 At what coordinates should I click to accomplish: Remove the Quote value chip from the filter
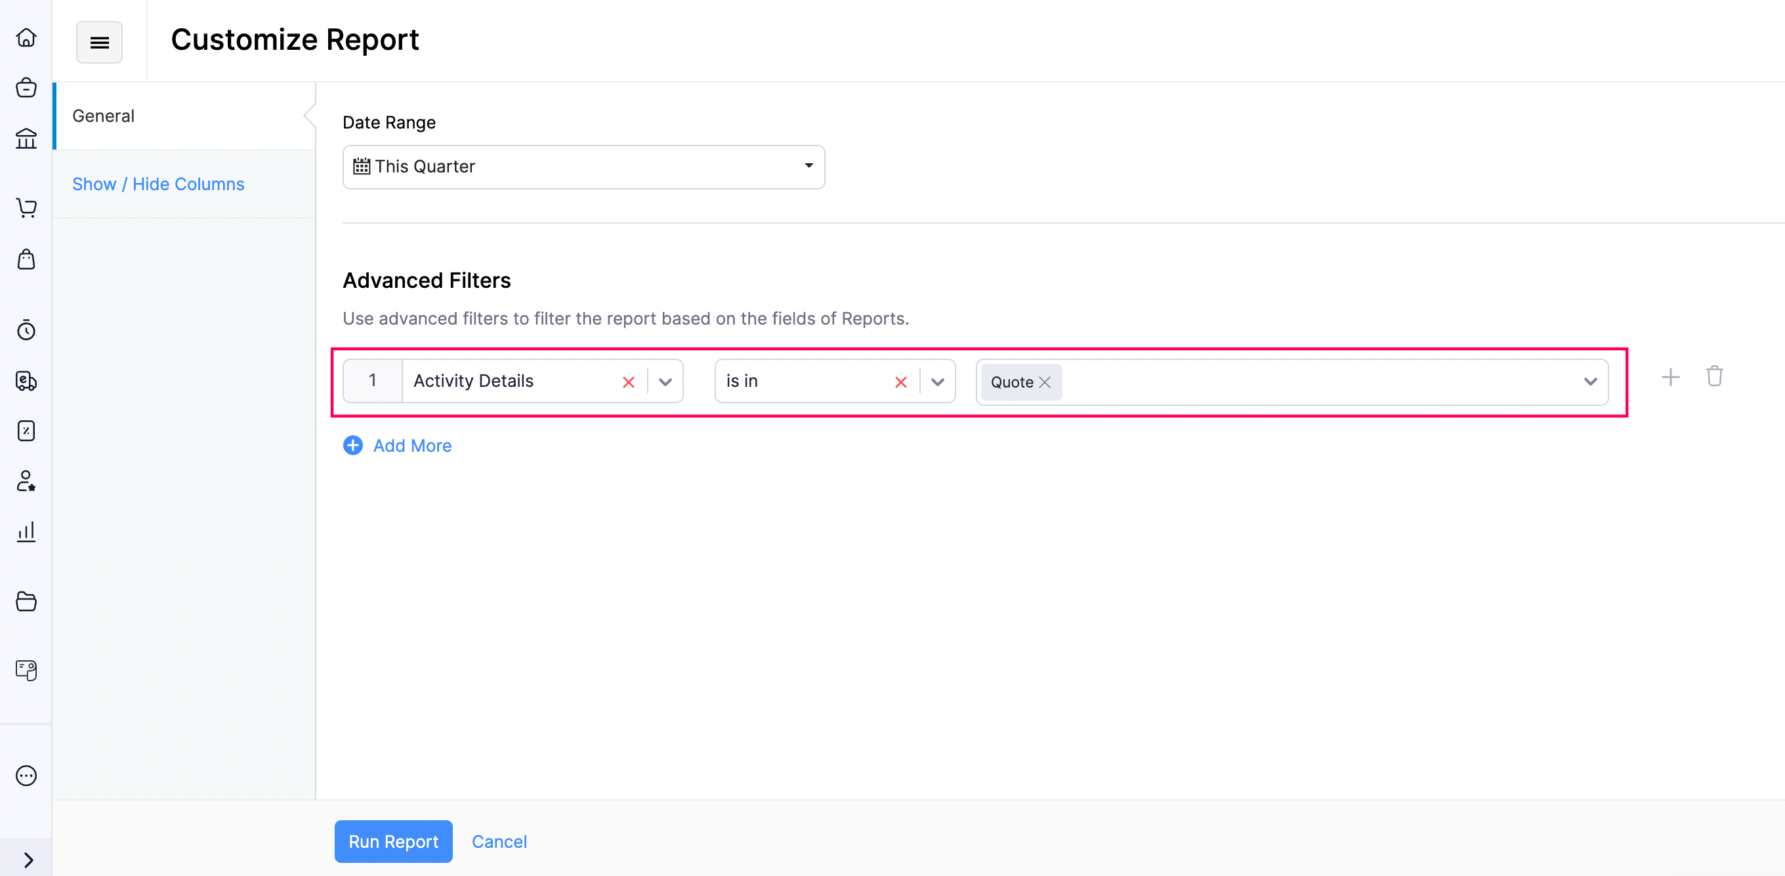[1045, 382]
